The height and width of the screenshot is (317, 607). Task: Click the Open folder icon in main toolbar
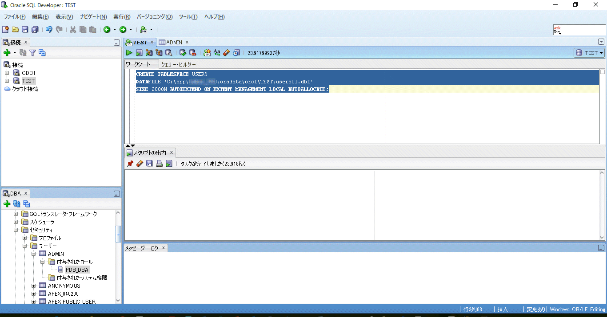[15, 30]
